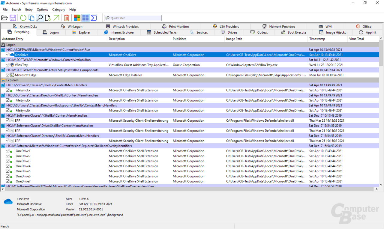Open the WMI tab
Image resolution: width=384 pixels, height=229 pixels.
tap(325, 26)
